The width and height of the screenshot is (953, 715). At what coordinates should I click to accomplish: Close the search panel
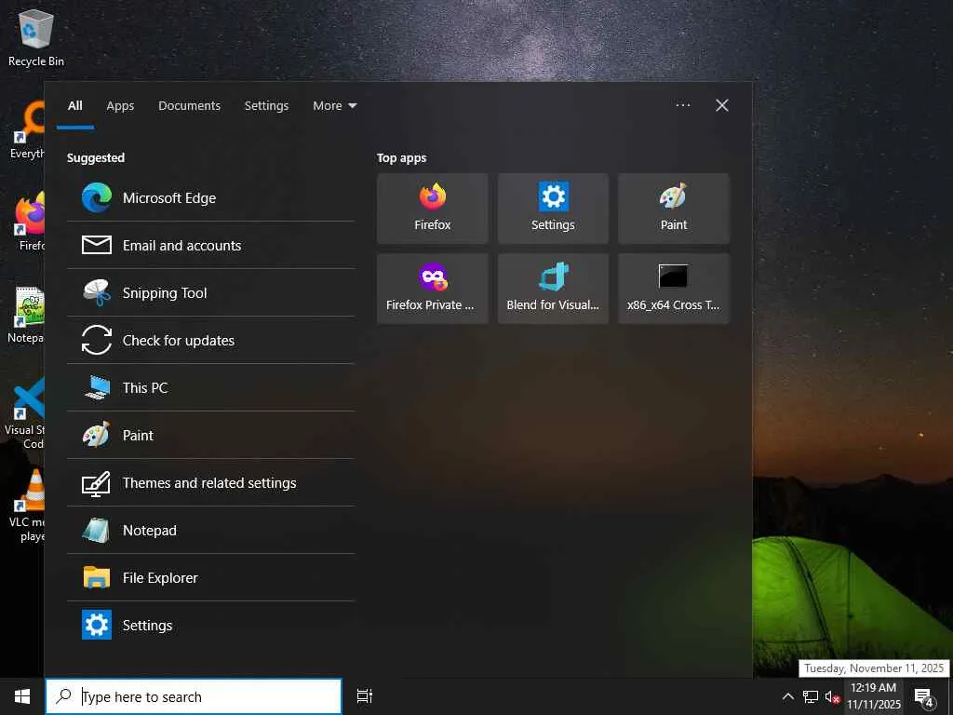pos(722,105)
